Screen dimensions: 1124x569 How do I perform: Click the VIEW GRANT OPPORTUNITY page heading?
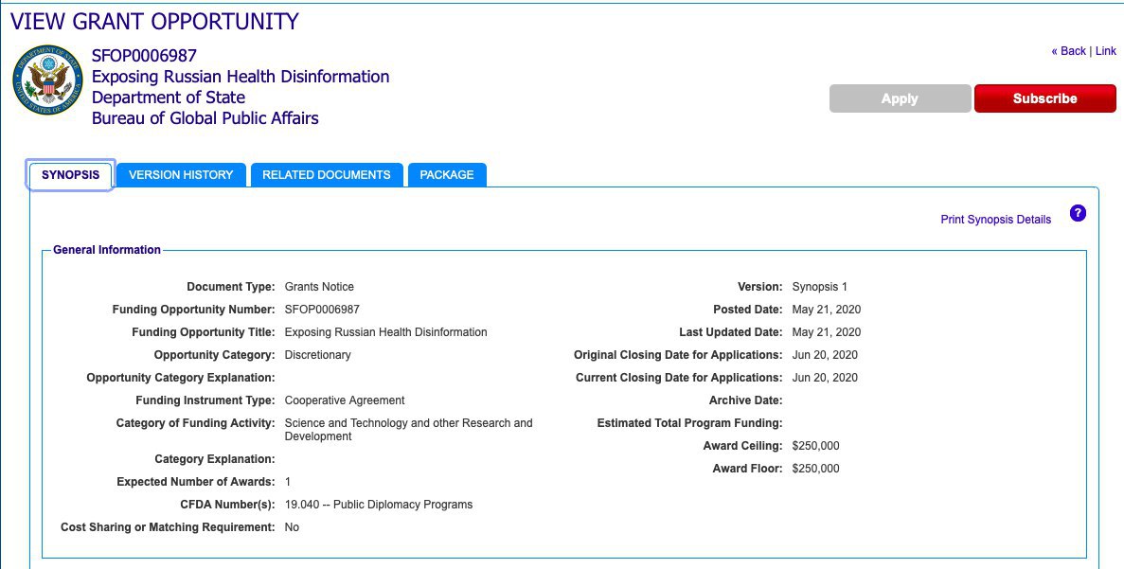pyautogui.click(x=154, y=22)
